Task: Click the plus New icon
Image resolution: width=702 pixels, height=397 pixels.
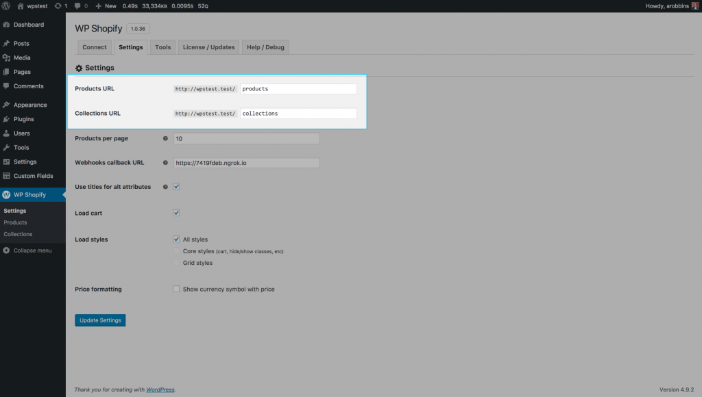Action: 99,5
